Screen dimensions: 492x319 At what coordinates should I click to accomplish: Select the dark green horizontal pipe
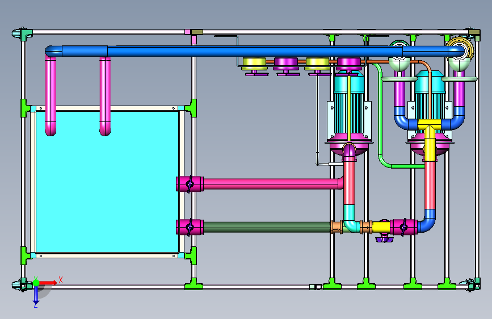tap(267, 227)
